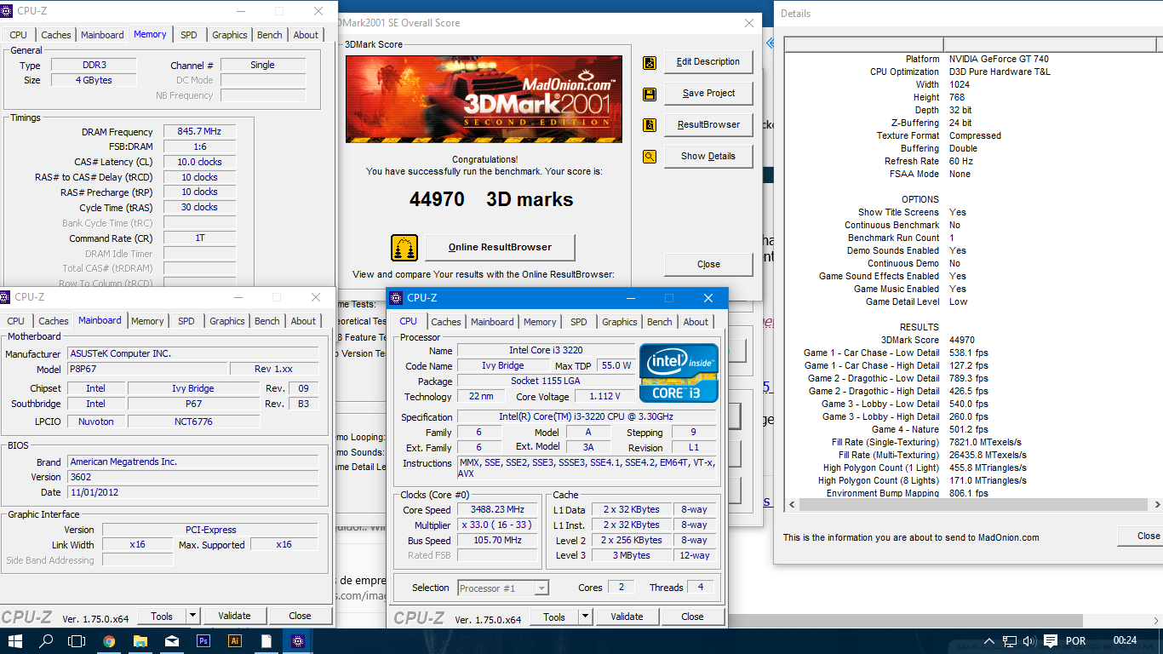Click the Core Speed value 3488.23 MHz
The width and height of the screenshot is (1163, 654).
pyautogui.click(x=497, y=510)
